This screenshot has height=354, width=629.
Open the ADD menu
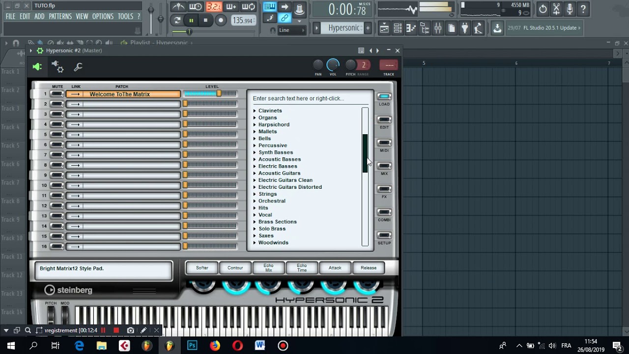(x=39, y=16)
